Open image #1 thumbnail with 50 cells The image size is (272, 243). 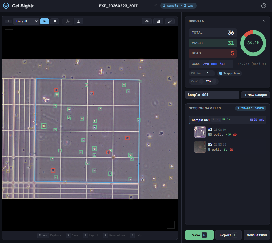click(x=200, y=132)
